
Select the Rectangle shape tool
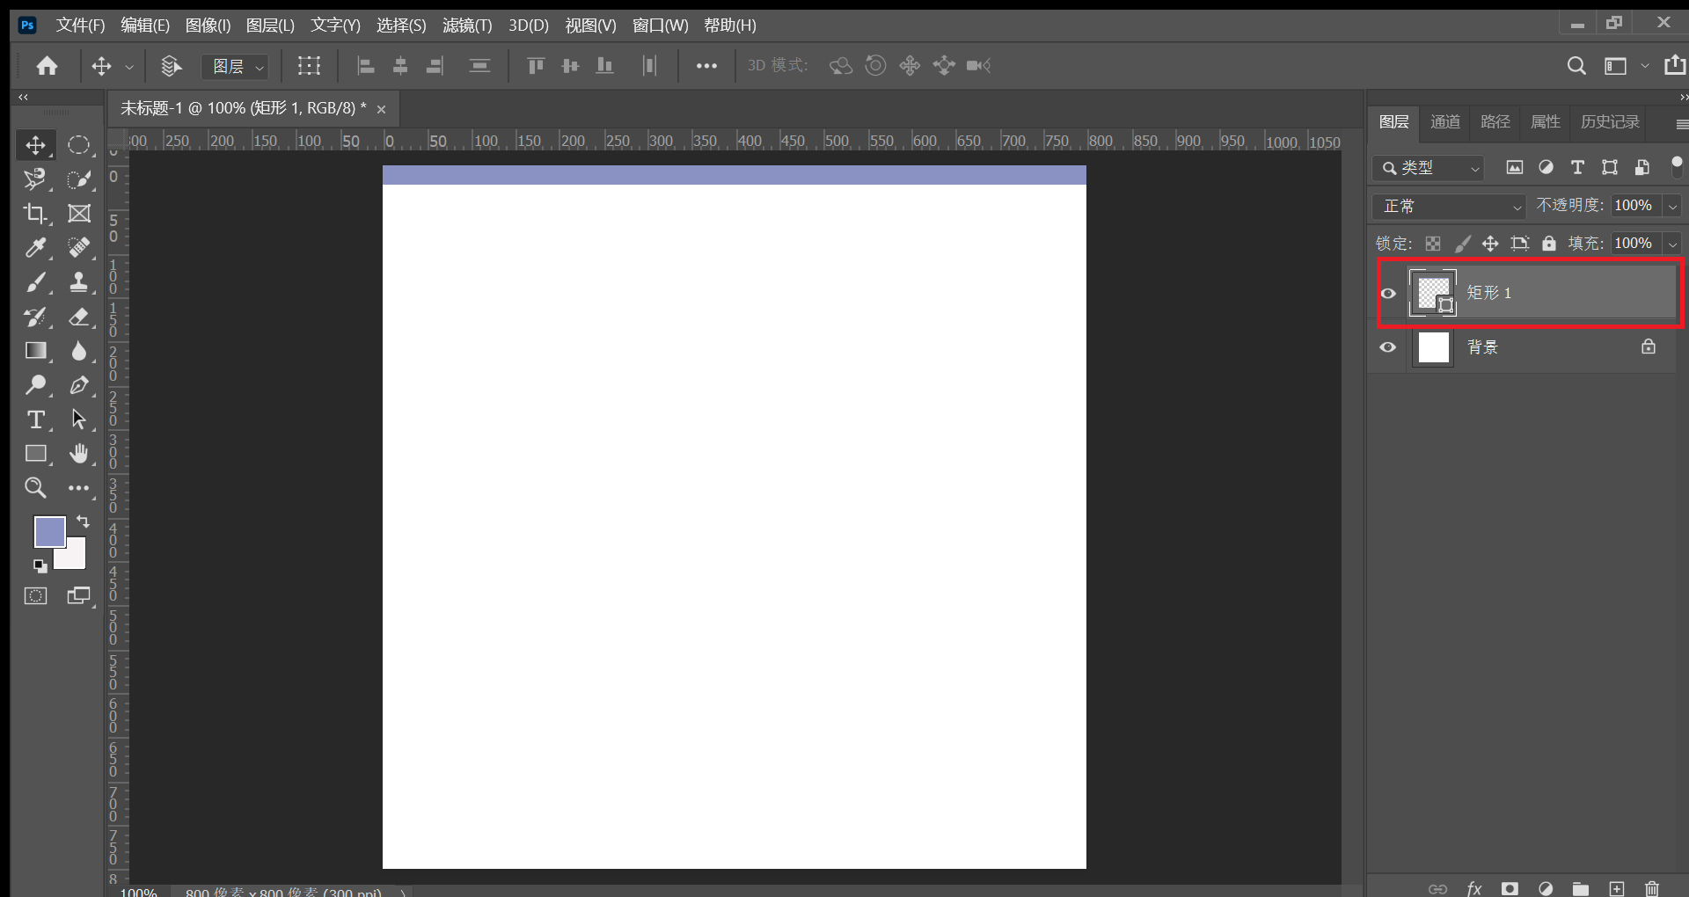pos(35,454)
